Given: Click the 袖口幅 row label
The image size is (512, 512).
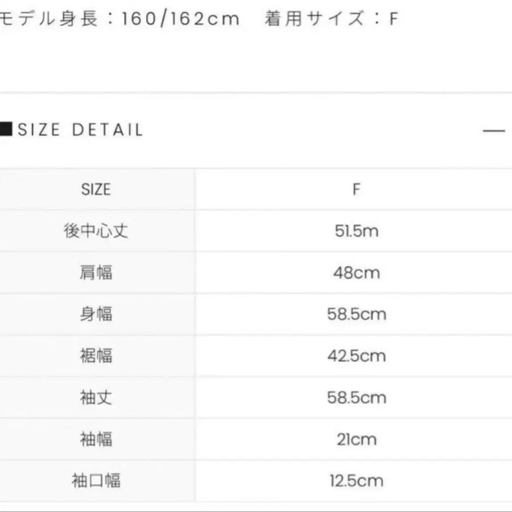Looking at the screenshot, I should click(96, 481).
